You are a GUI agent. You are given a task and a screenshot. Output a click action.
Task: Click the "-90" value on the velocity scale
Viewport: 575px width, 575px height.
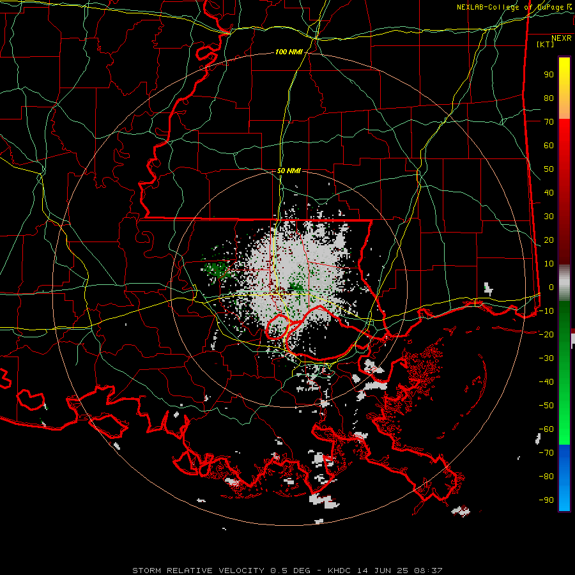point(546,500)
